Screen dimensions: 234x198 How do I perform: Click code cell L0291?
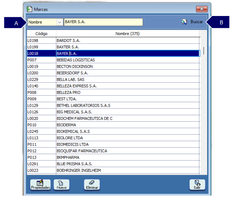pos(42,164)
